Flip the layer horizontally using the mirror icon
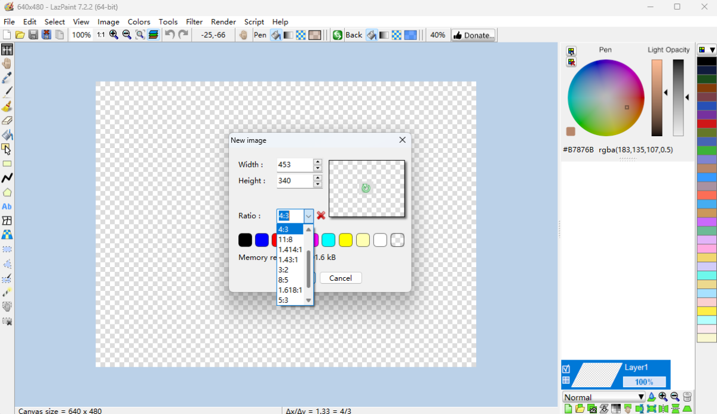Image resolution: width=717 pixels, height=414 pixels. (663, 409)
